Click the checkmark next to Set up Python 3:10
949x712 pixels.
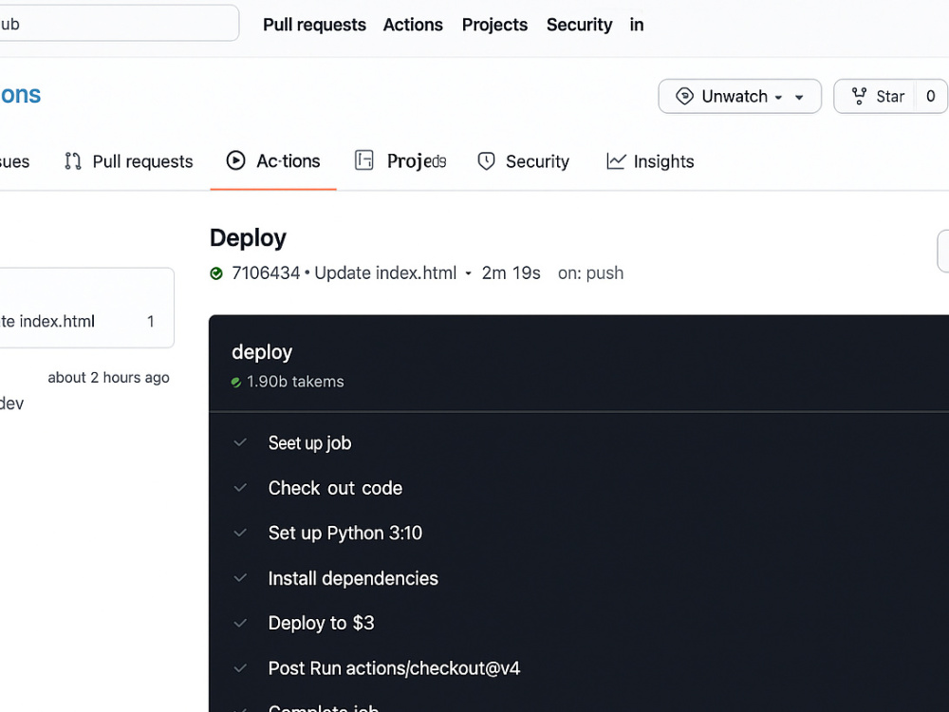click(x=240, y=533)
